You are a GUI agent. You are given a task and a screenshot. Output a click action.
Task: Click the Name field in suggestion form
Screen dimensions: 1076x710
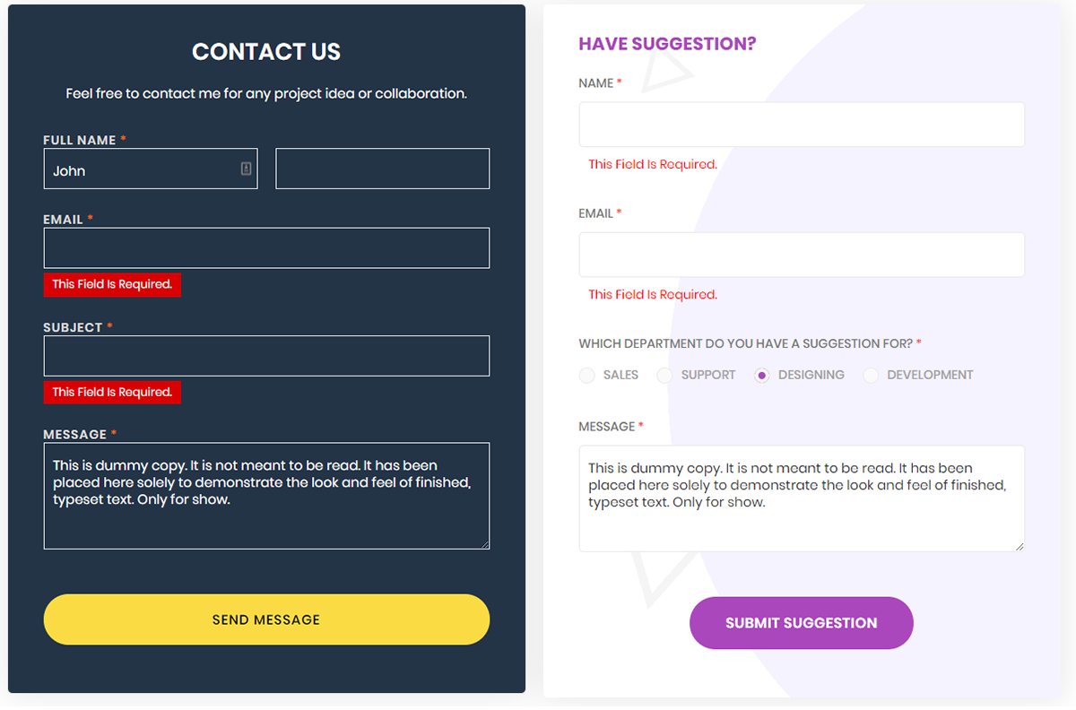(x=802, y=125)
